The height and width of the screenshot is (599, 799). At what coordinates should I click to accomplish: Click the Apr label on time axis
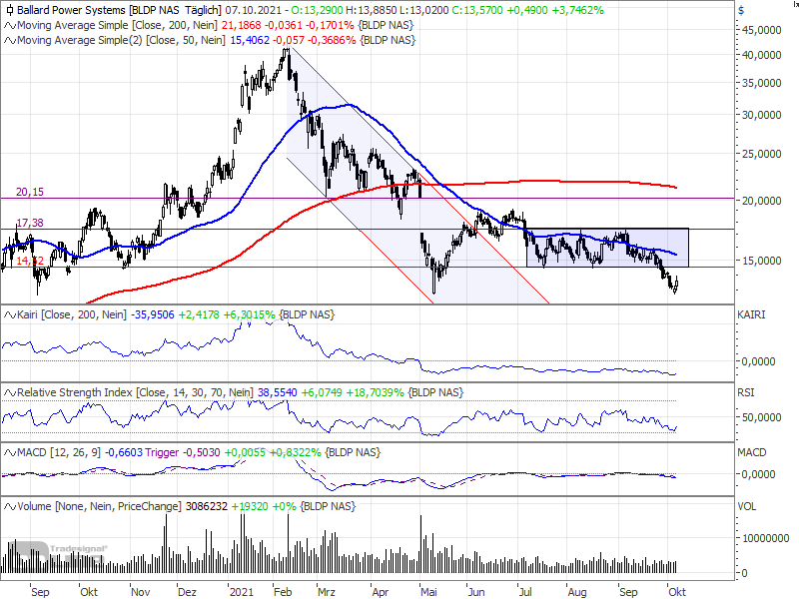click(x=381, y=592)
